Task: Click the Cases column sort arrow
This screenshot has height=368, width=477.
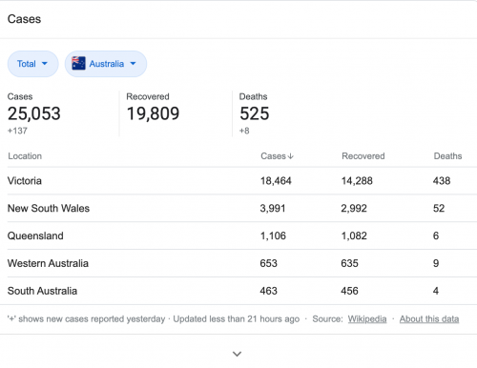Action: coord(290,156)
